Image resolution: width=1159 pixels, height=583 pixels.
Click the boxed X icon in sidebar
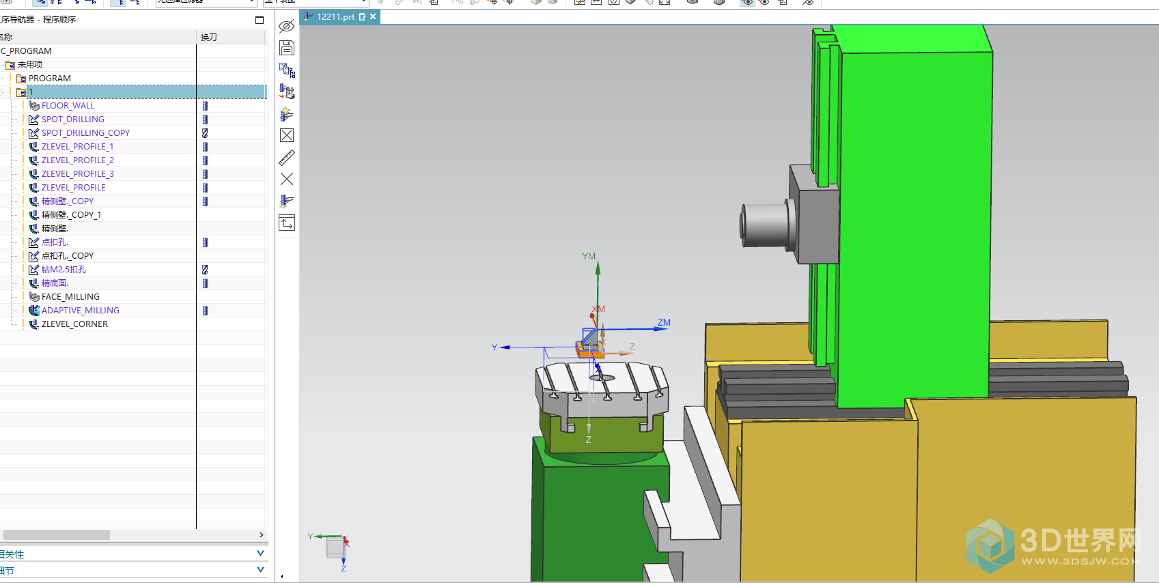click(287, 135)
